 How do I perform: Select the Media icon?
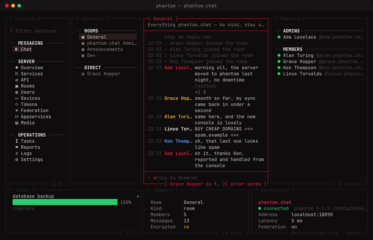(x=17, y=123)
